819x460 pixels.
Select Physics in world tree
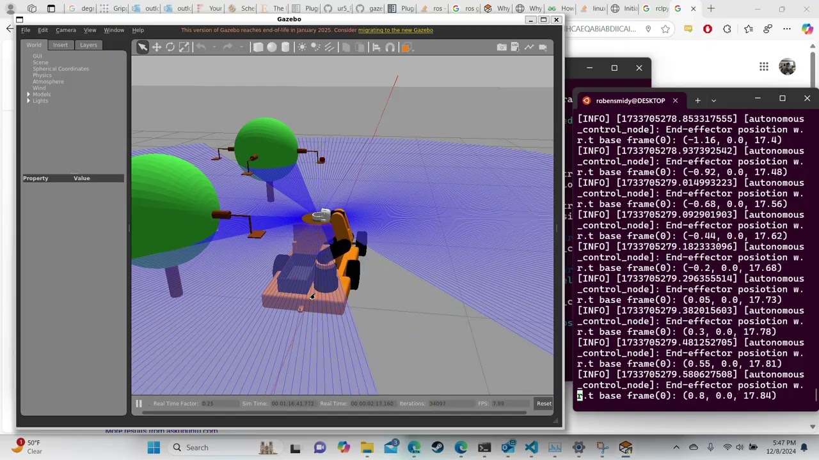coord(42,75)
